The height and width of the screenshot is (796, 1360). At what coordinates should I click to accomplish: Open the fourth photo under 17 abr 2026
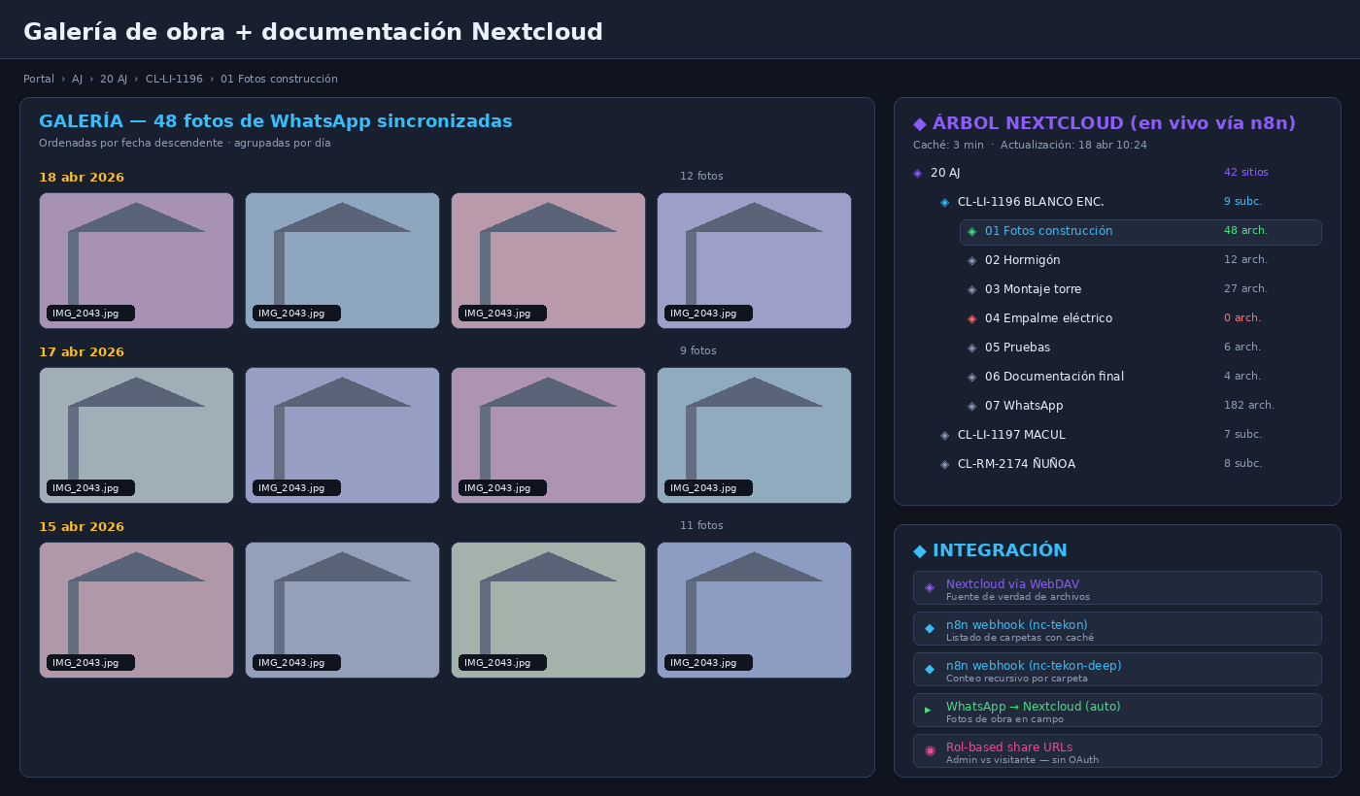pyautogui.click(x=754, y=435)
